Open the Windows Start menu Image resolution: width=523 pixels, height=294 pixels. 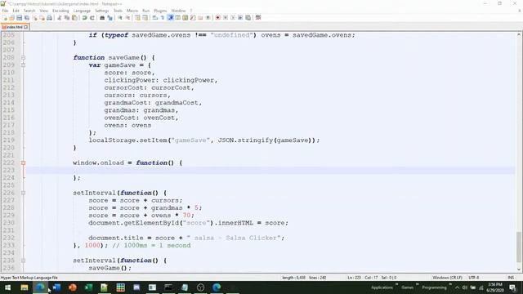click(x=7, y=287)
